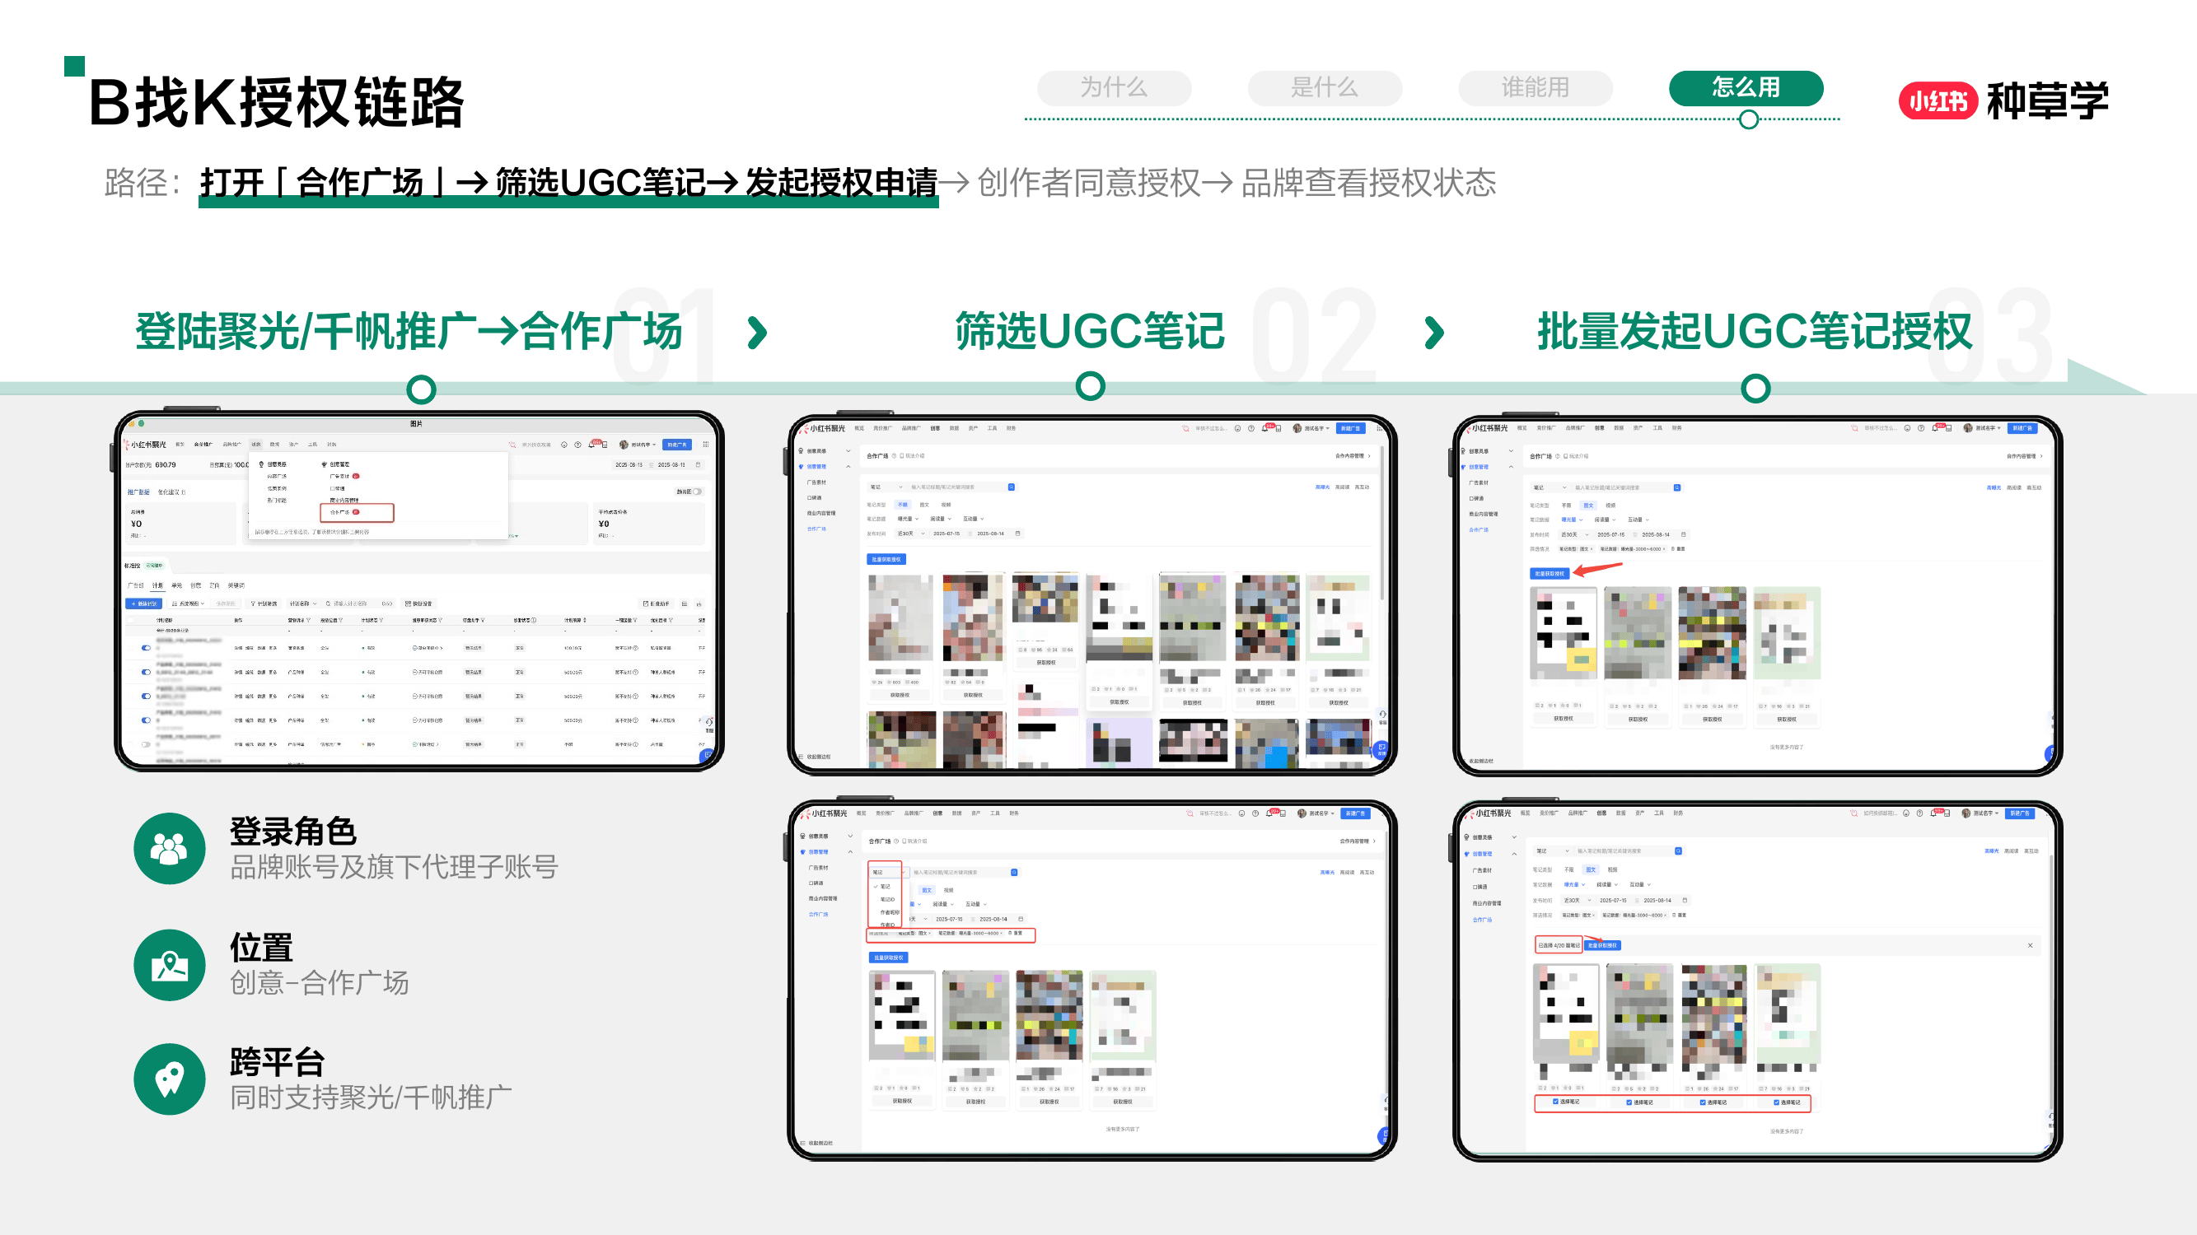Click circle marker under 筛选UGC笔记 step heading
This screenshot has height=1235, width=2197.
coord(1090,386)
